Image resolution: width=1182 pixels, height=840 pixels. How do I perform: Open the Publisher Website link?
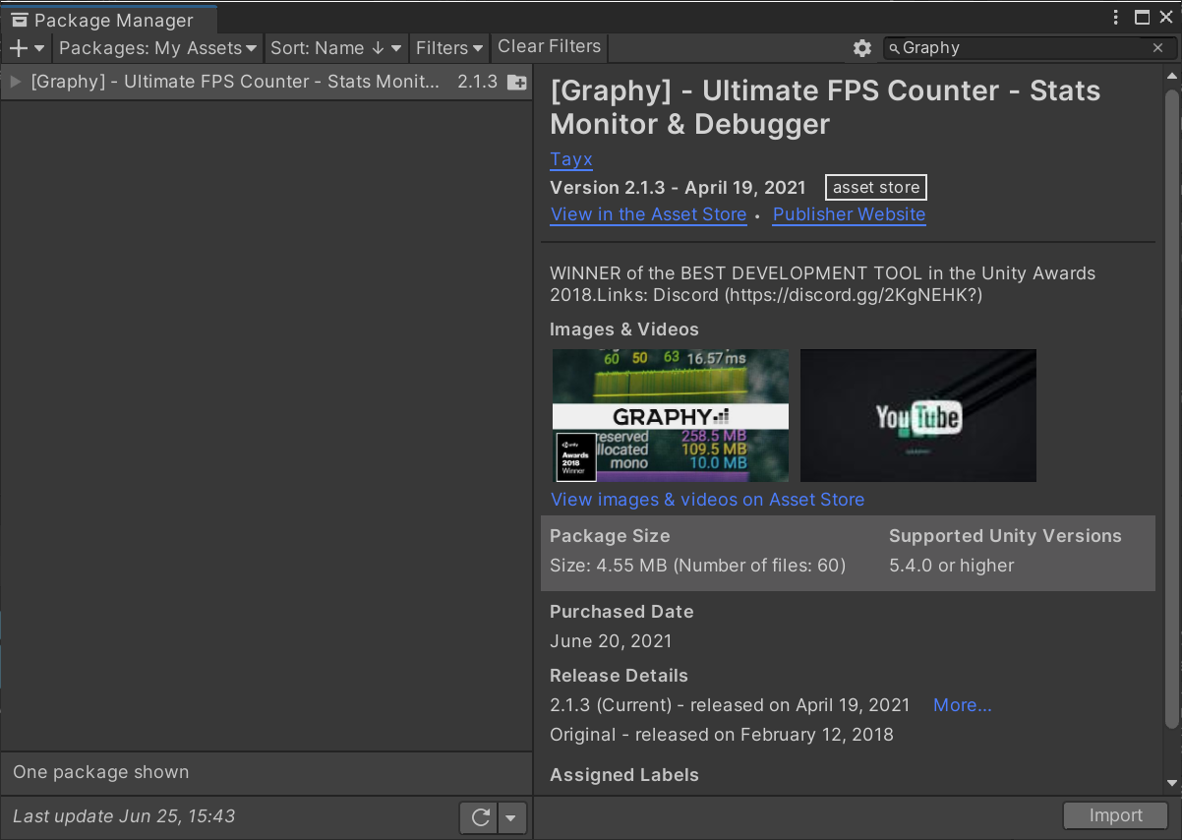[x=849, y=214]
